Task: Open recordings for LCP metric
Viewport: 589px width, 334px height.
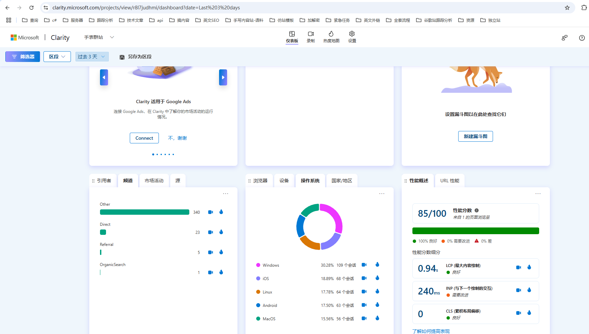Action: tap(518, 267)
